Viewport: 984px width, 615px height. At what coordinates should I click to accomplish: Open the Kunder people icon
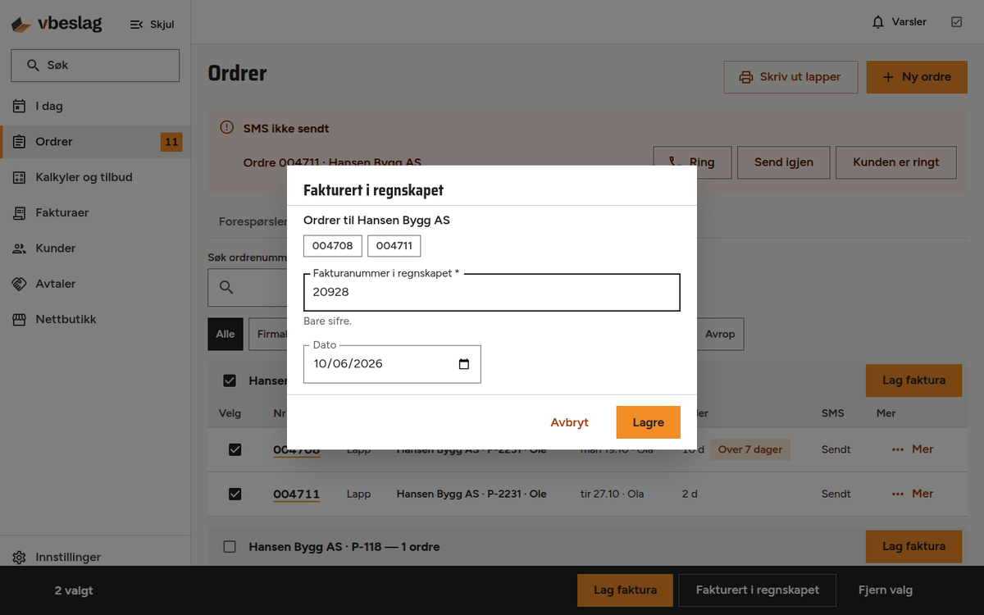[20, 248]
